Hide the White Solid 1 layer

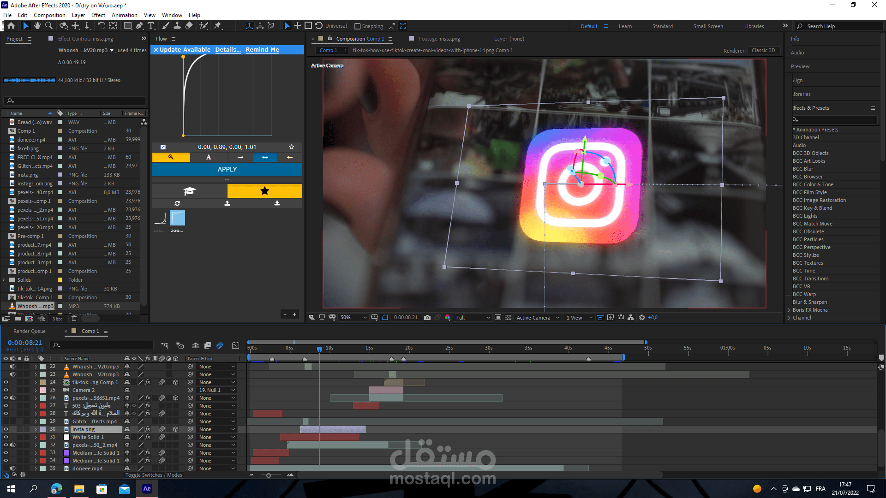point(6,437)
